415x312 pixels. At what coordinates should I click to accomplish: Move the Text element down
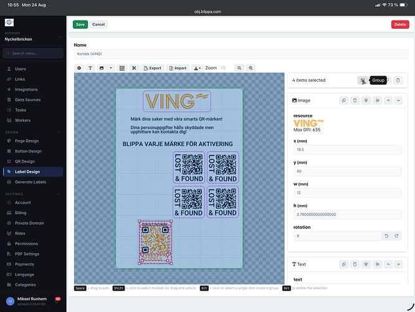pos(398,265)
